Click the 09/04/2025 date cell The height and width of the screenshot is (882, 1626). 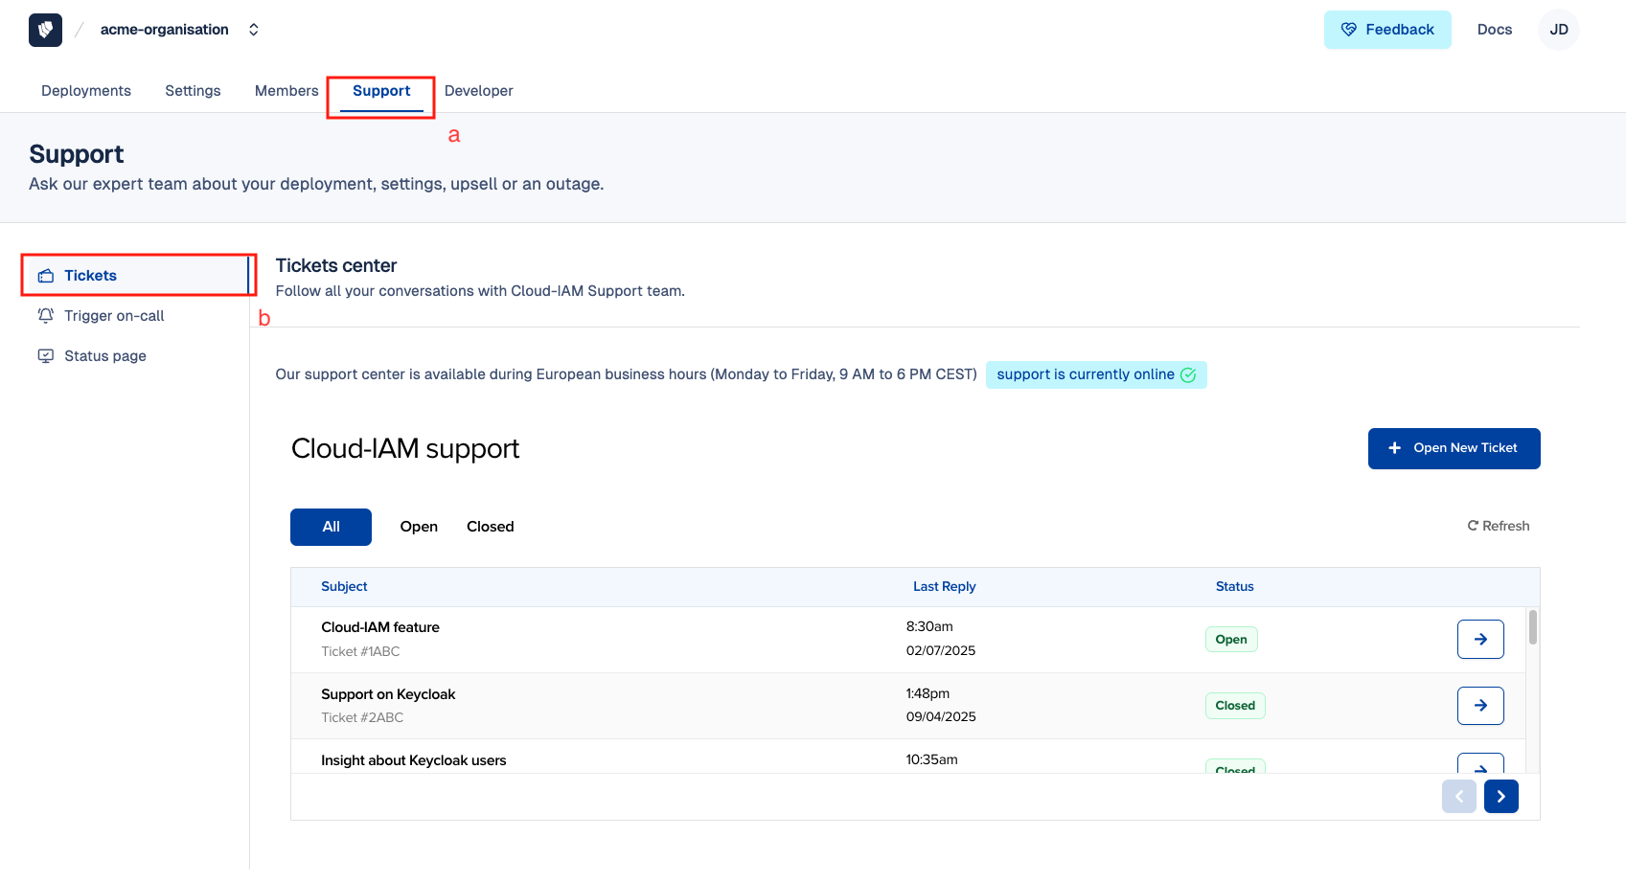[x=941, y=716]
